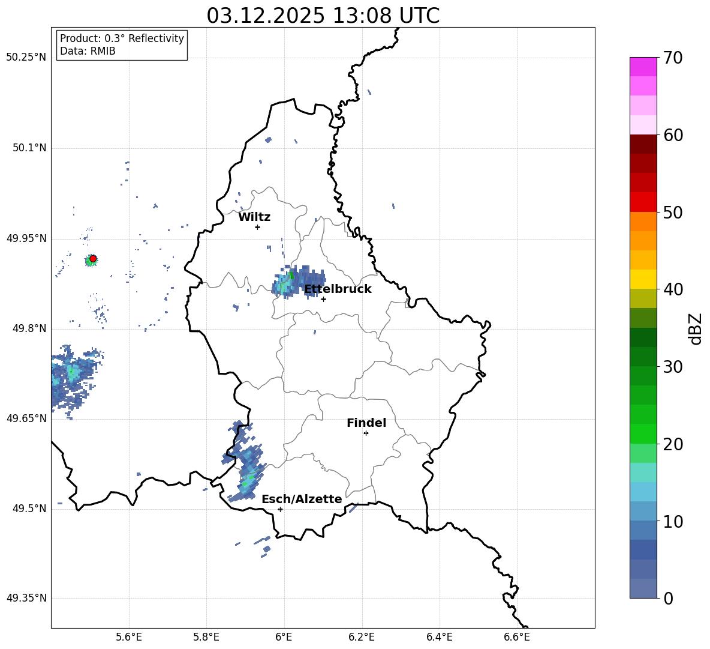This screenshot has width=710, height=649.
Task: Click the 5.8°E longitude label
Action: point(206,637)
